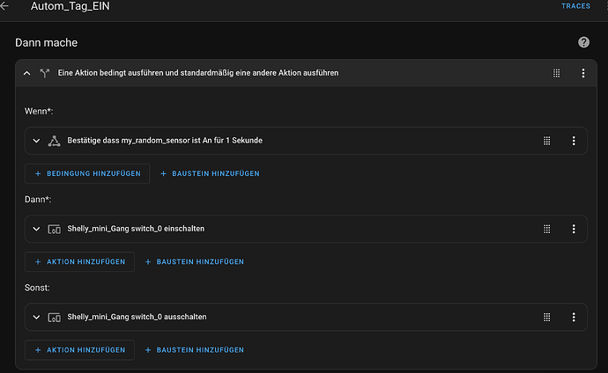Open the three-dot menu of the conditional action
The width and height of the screenshot is (608, 373).
pyautogui.click(x=583, y=73)
